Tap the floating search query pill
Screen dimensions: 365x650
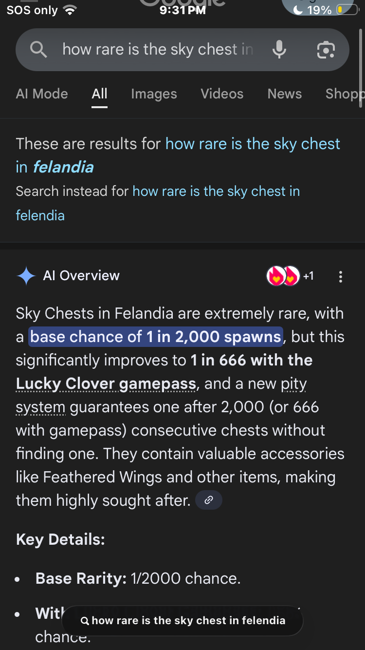182,621
